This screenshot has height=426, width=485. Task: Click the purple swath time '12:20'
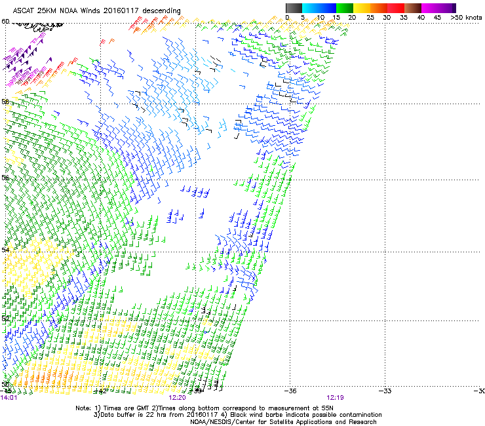coord(178,398)
